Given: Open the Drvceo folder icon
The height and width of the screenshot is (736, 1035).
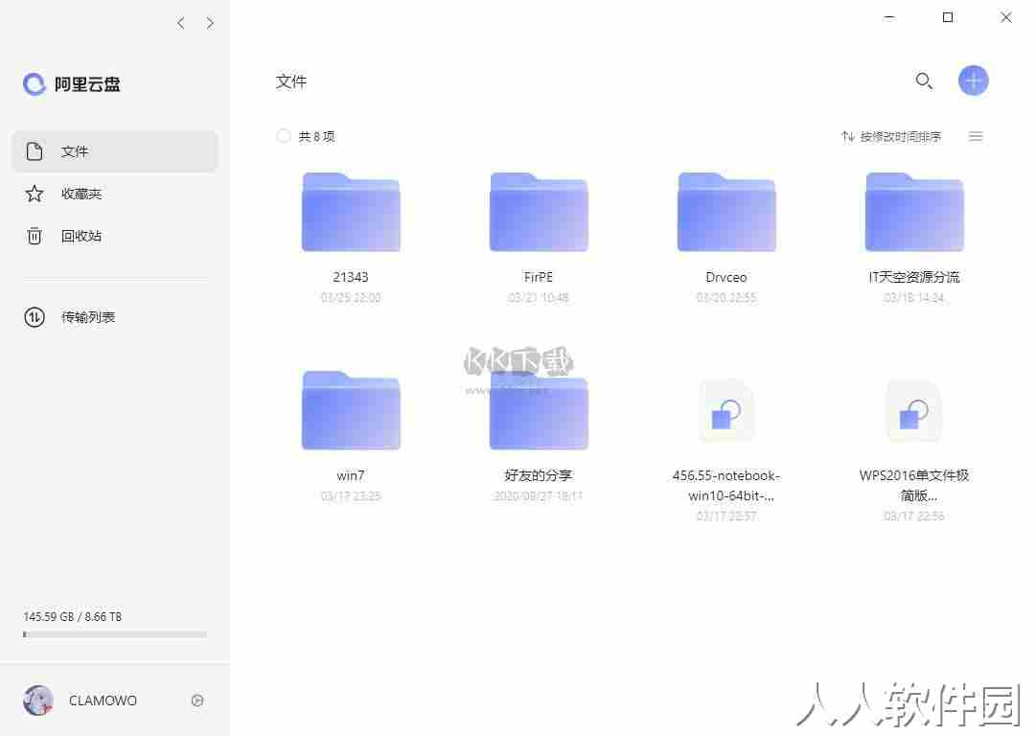Looking at the screenshot, I should point(726,212).
